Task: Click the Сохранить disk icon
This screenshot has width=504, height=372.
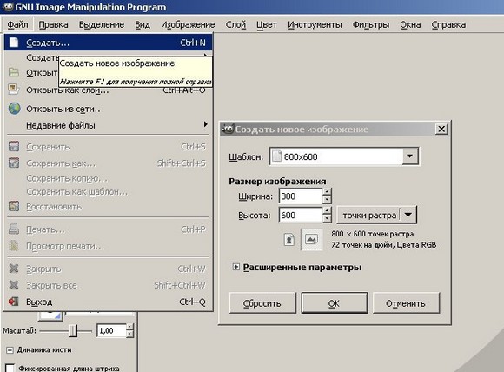Action: click(14, 146)
